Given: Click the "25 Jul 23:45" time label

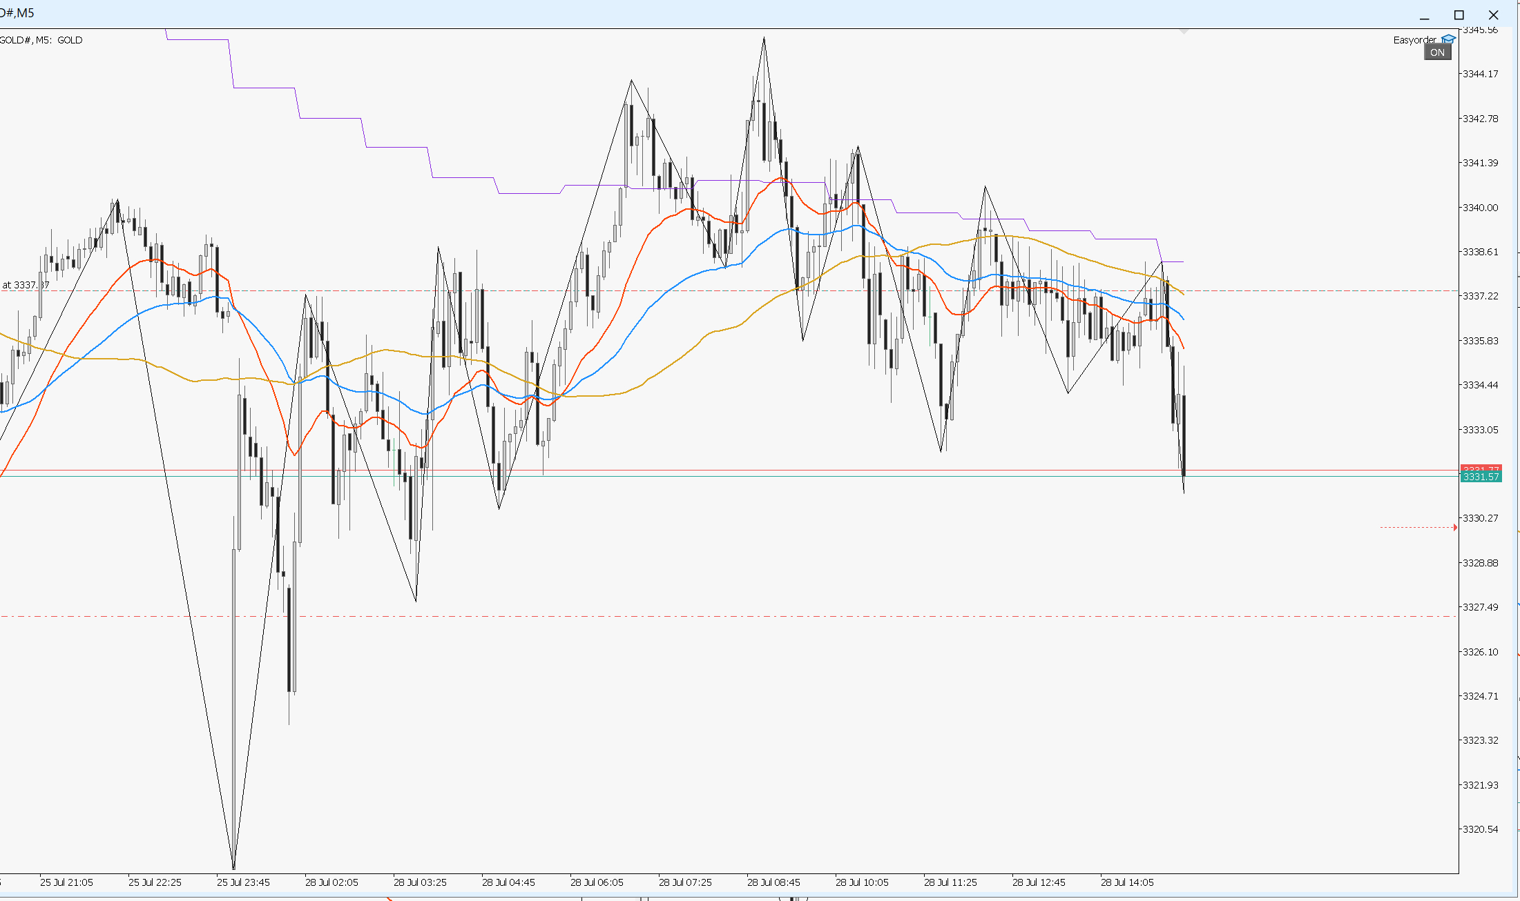Looking at the screenshot, I should pos(243,882).
